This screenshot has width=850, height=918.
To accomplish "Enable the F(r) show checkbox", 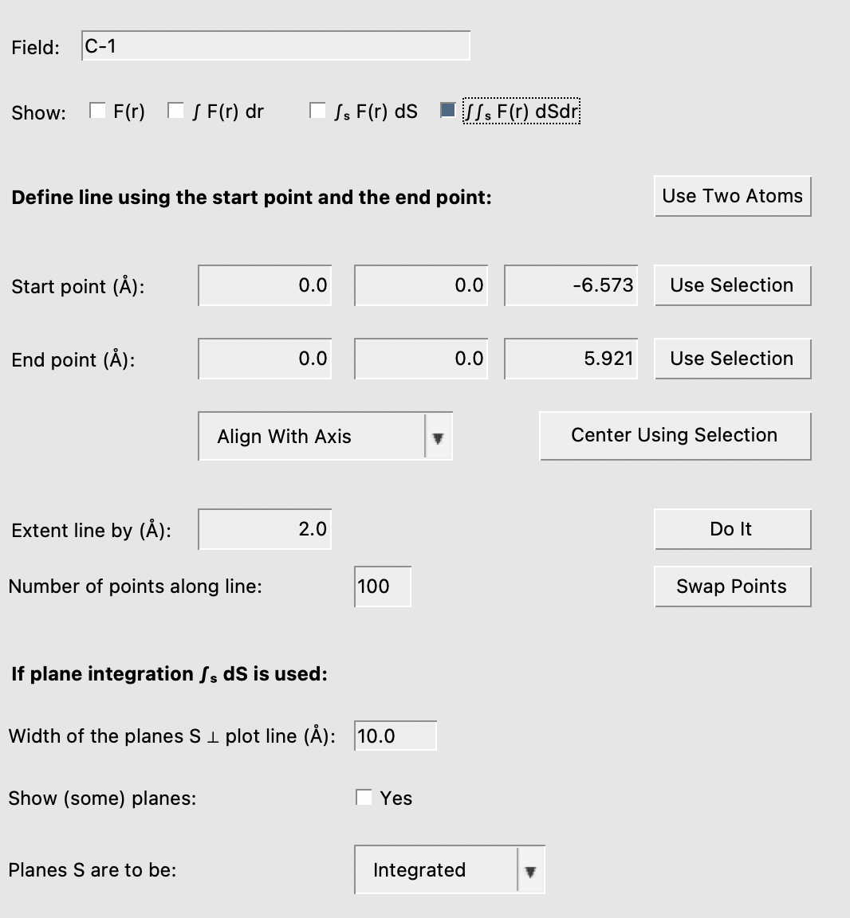I will pyautogui.click(x=98, y=111).
